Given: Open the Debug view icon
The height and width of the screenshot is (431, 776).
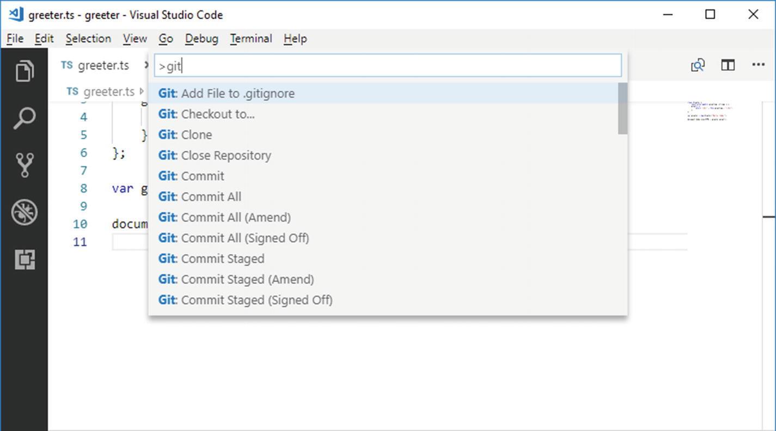Looking at the screenshot, I should 25,212.
